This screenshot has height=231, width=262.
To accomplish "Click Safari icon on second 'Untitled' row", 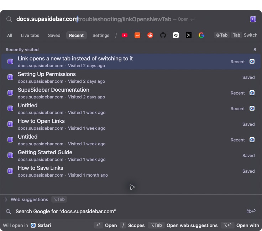I will tap(252, 140).
